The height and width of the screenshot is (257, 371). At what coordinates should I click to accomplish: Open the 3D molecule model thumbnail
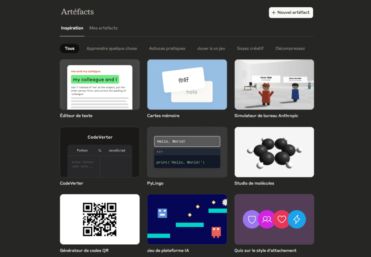pyautogui.click(x=274, y=152)
